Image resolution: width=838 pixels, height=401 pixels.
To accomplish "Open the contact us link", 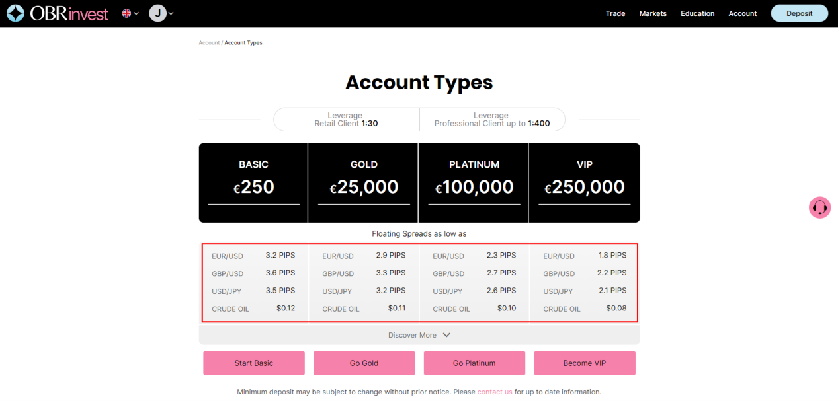I will [x=495, y=391].
